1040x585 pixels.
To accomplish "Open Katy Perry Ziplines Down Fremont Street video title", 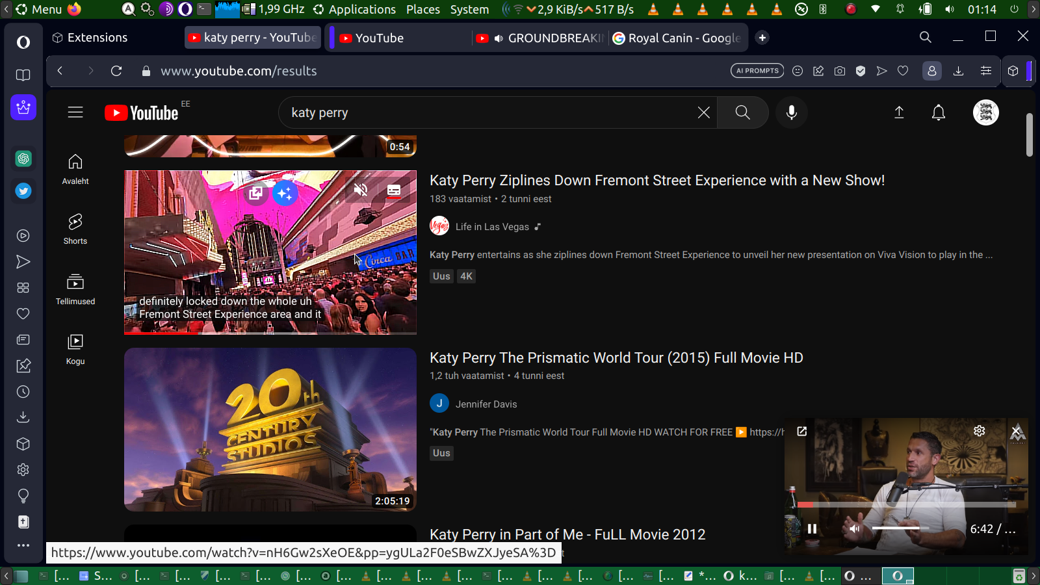I will pos(657,181).
